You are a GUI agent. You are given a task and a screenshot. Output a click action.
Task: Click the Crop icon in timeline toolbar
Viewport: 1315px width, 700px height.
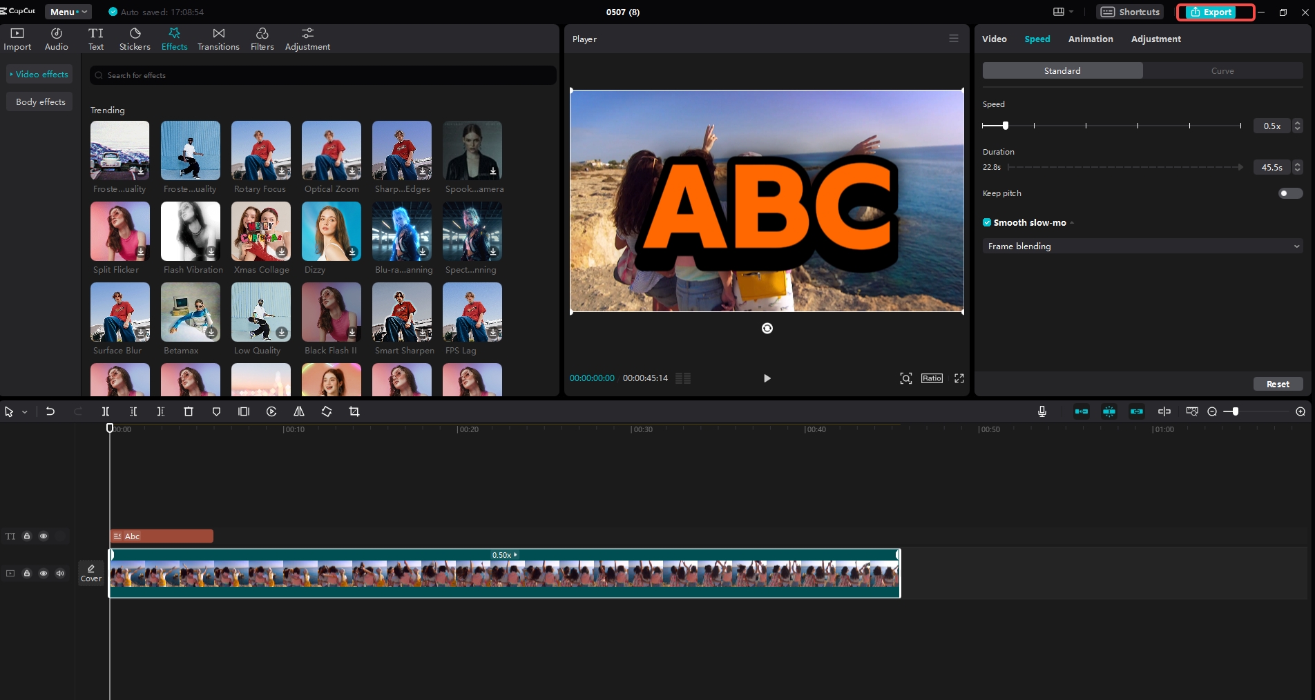354,411
